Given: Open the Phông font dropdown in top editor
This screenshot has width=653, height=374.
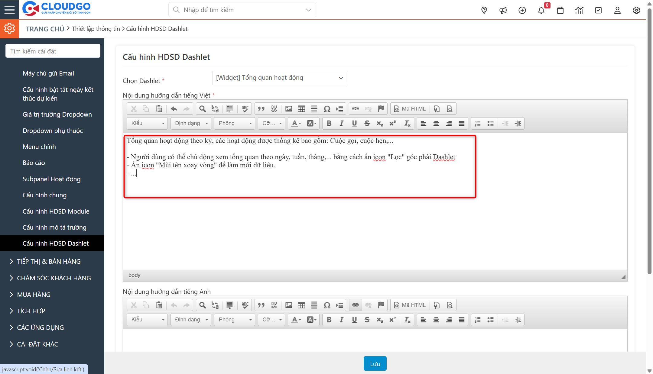Looking at the screenshot, I should click(235, 123).
